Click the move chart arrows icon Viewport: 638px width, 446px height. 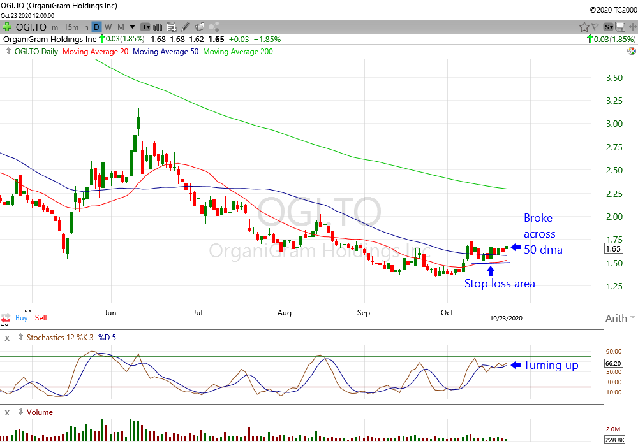tap(633, 27)
